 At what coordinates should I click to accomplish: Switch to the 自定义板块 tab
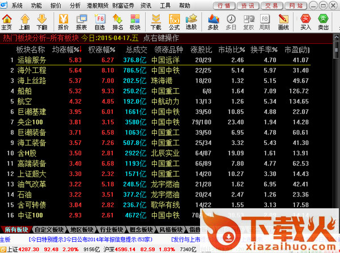(49, 229)
